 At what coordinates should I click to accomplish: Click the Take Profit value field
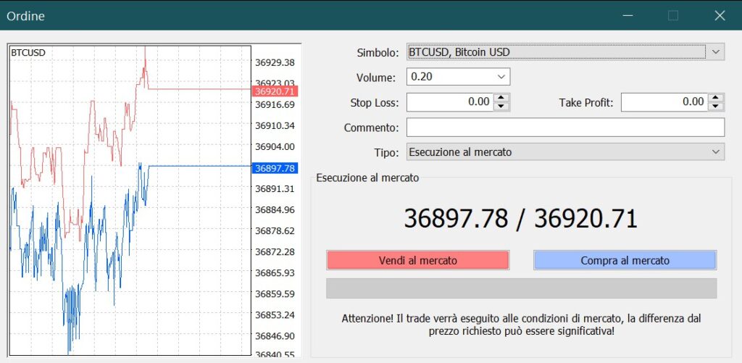point(663,102)
